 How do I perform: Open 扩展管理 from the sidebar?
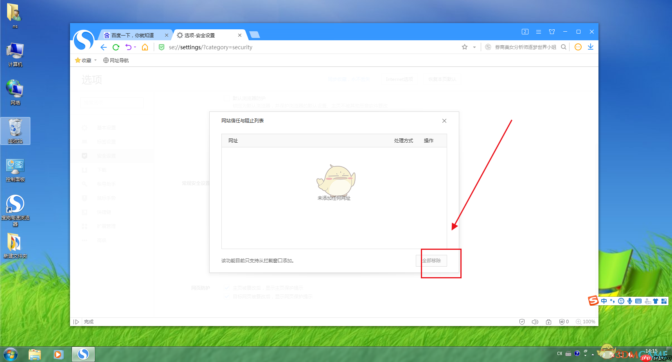106,226
